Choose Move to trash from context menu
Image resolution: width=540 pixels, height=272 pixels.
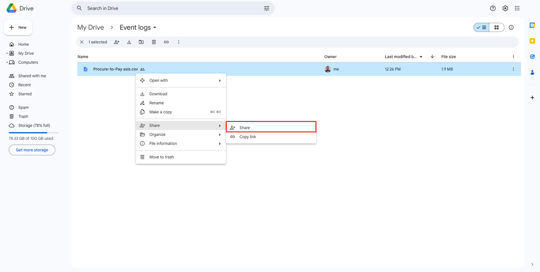pos(161,157)
